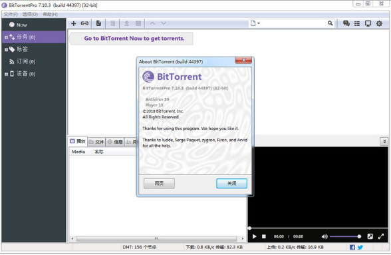
Task: Click Move Up Queue arrow icon
Action: [153, 23]
